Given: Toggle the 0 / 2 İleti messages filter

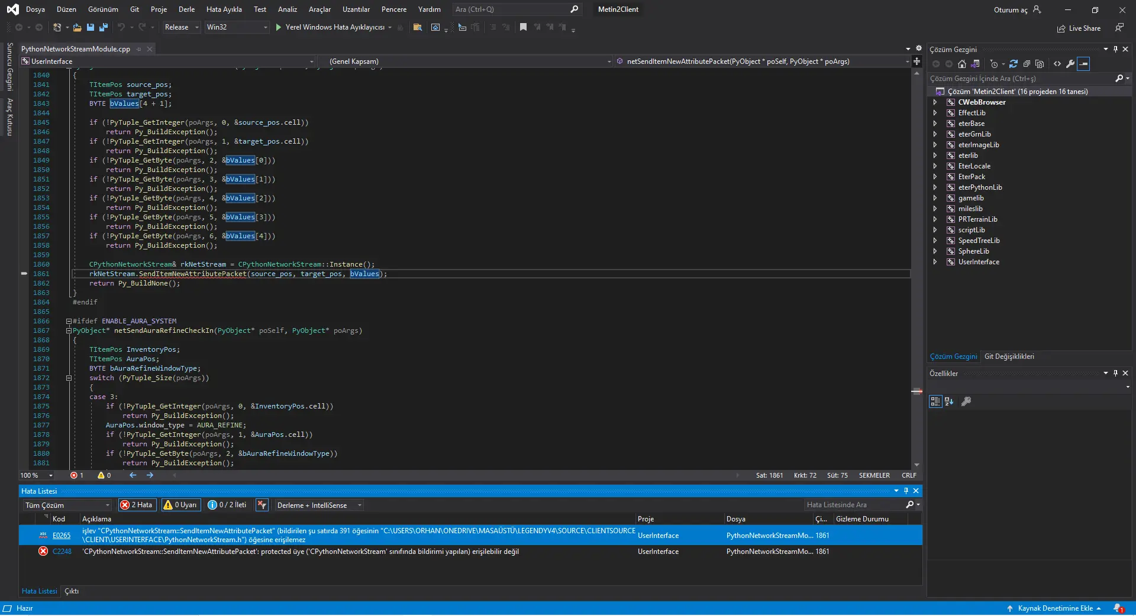Looking at the screenshot, I should coord(228,505).
